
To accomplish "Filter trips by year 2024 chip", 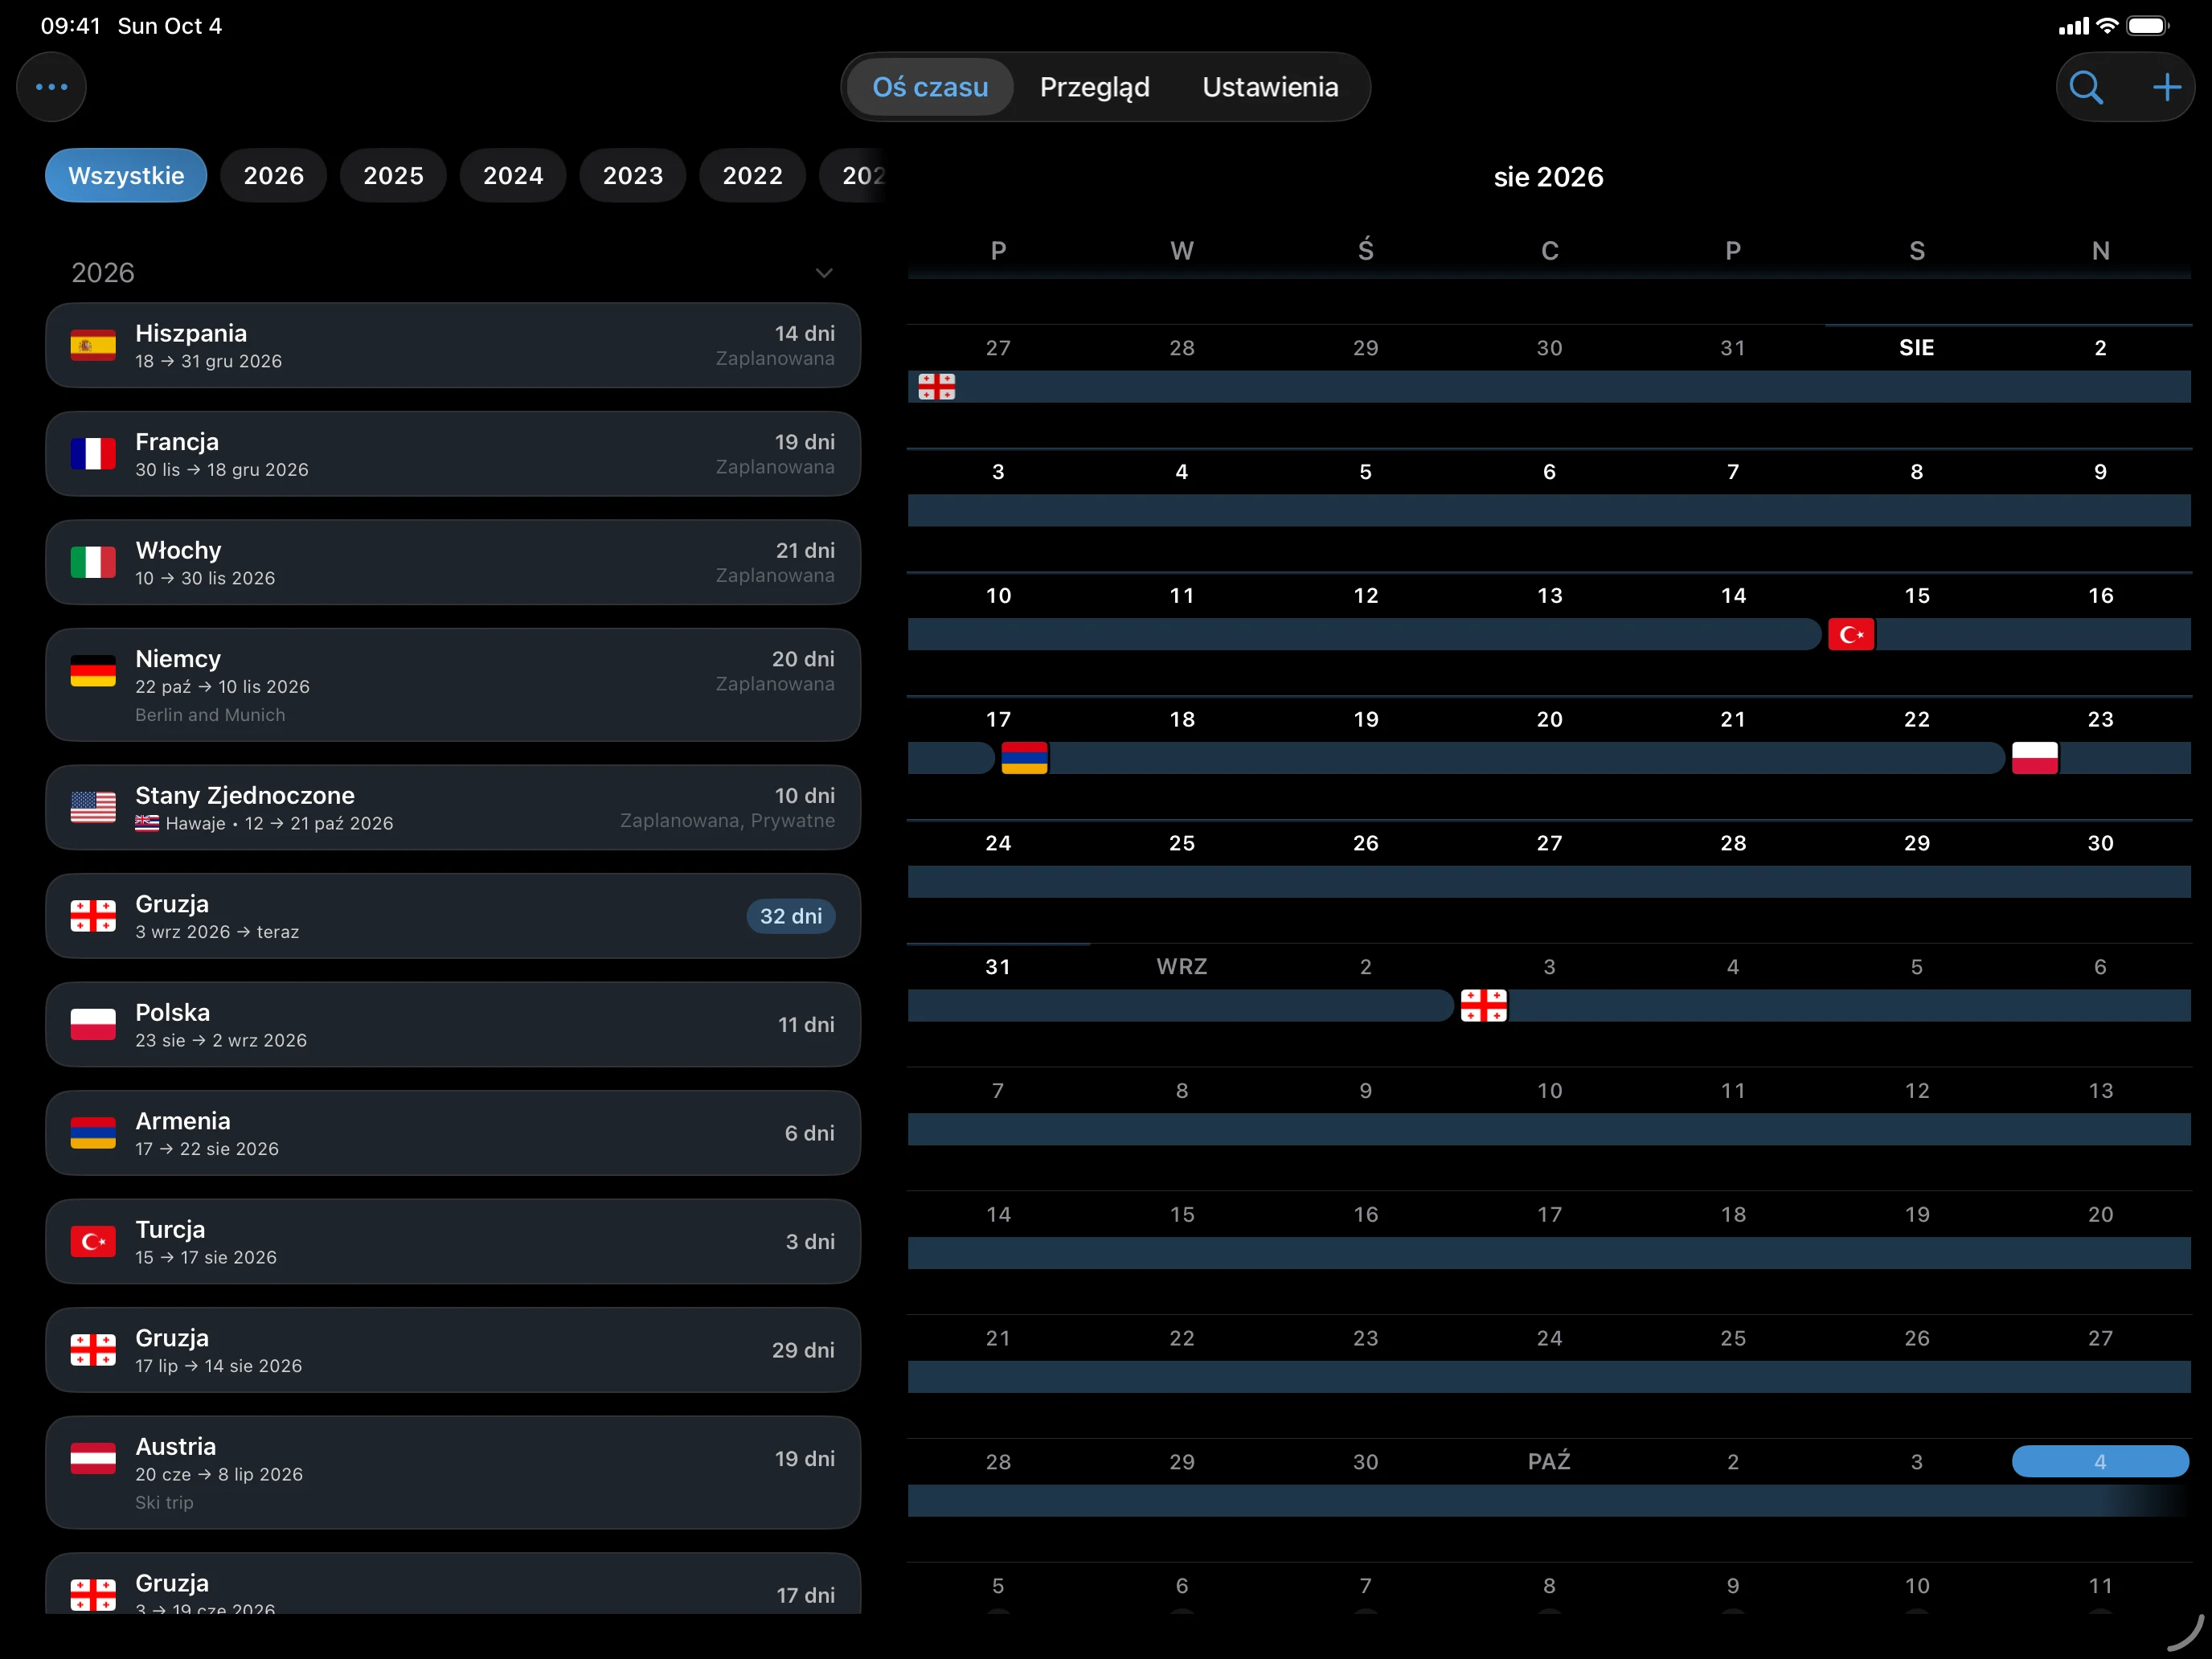I will [513, 176].
